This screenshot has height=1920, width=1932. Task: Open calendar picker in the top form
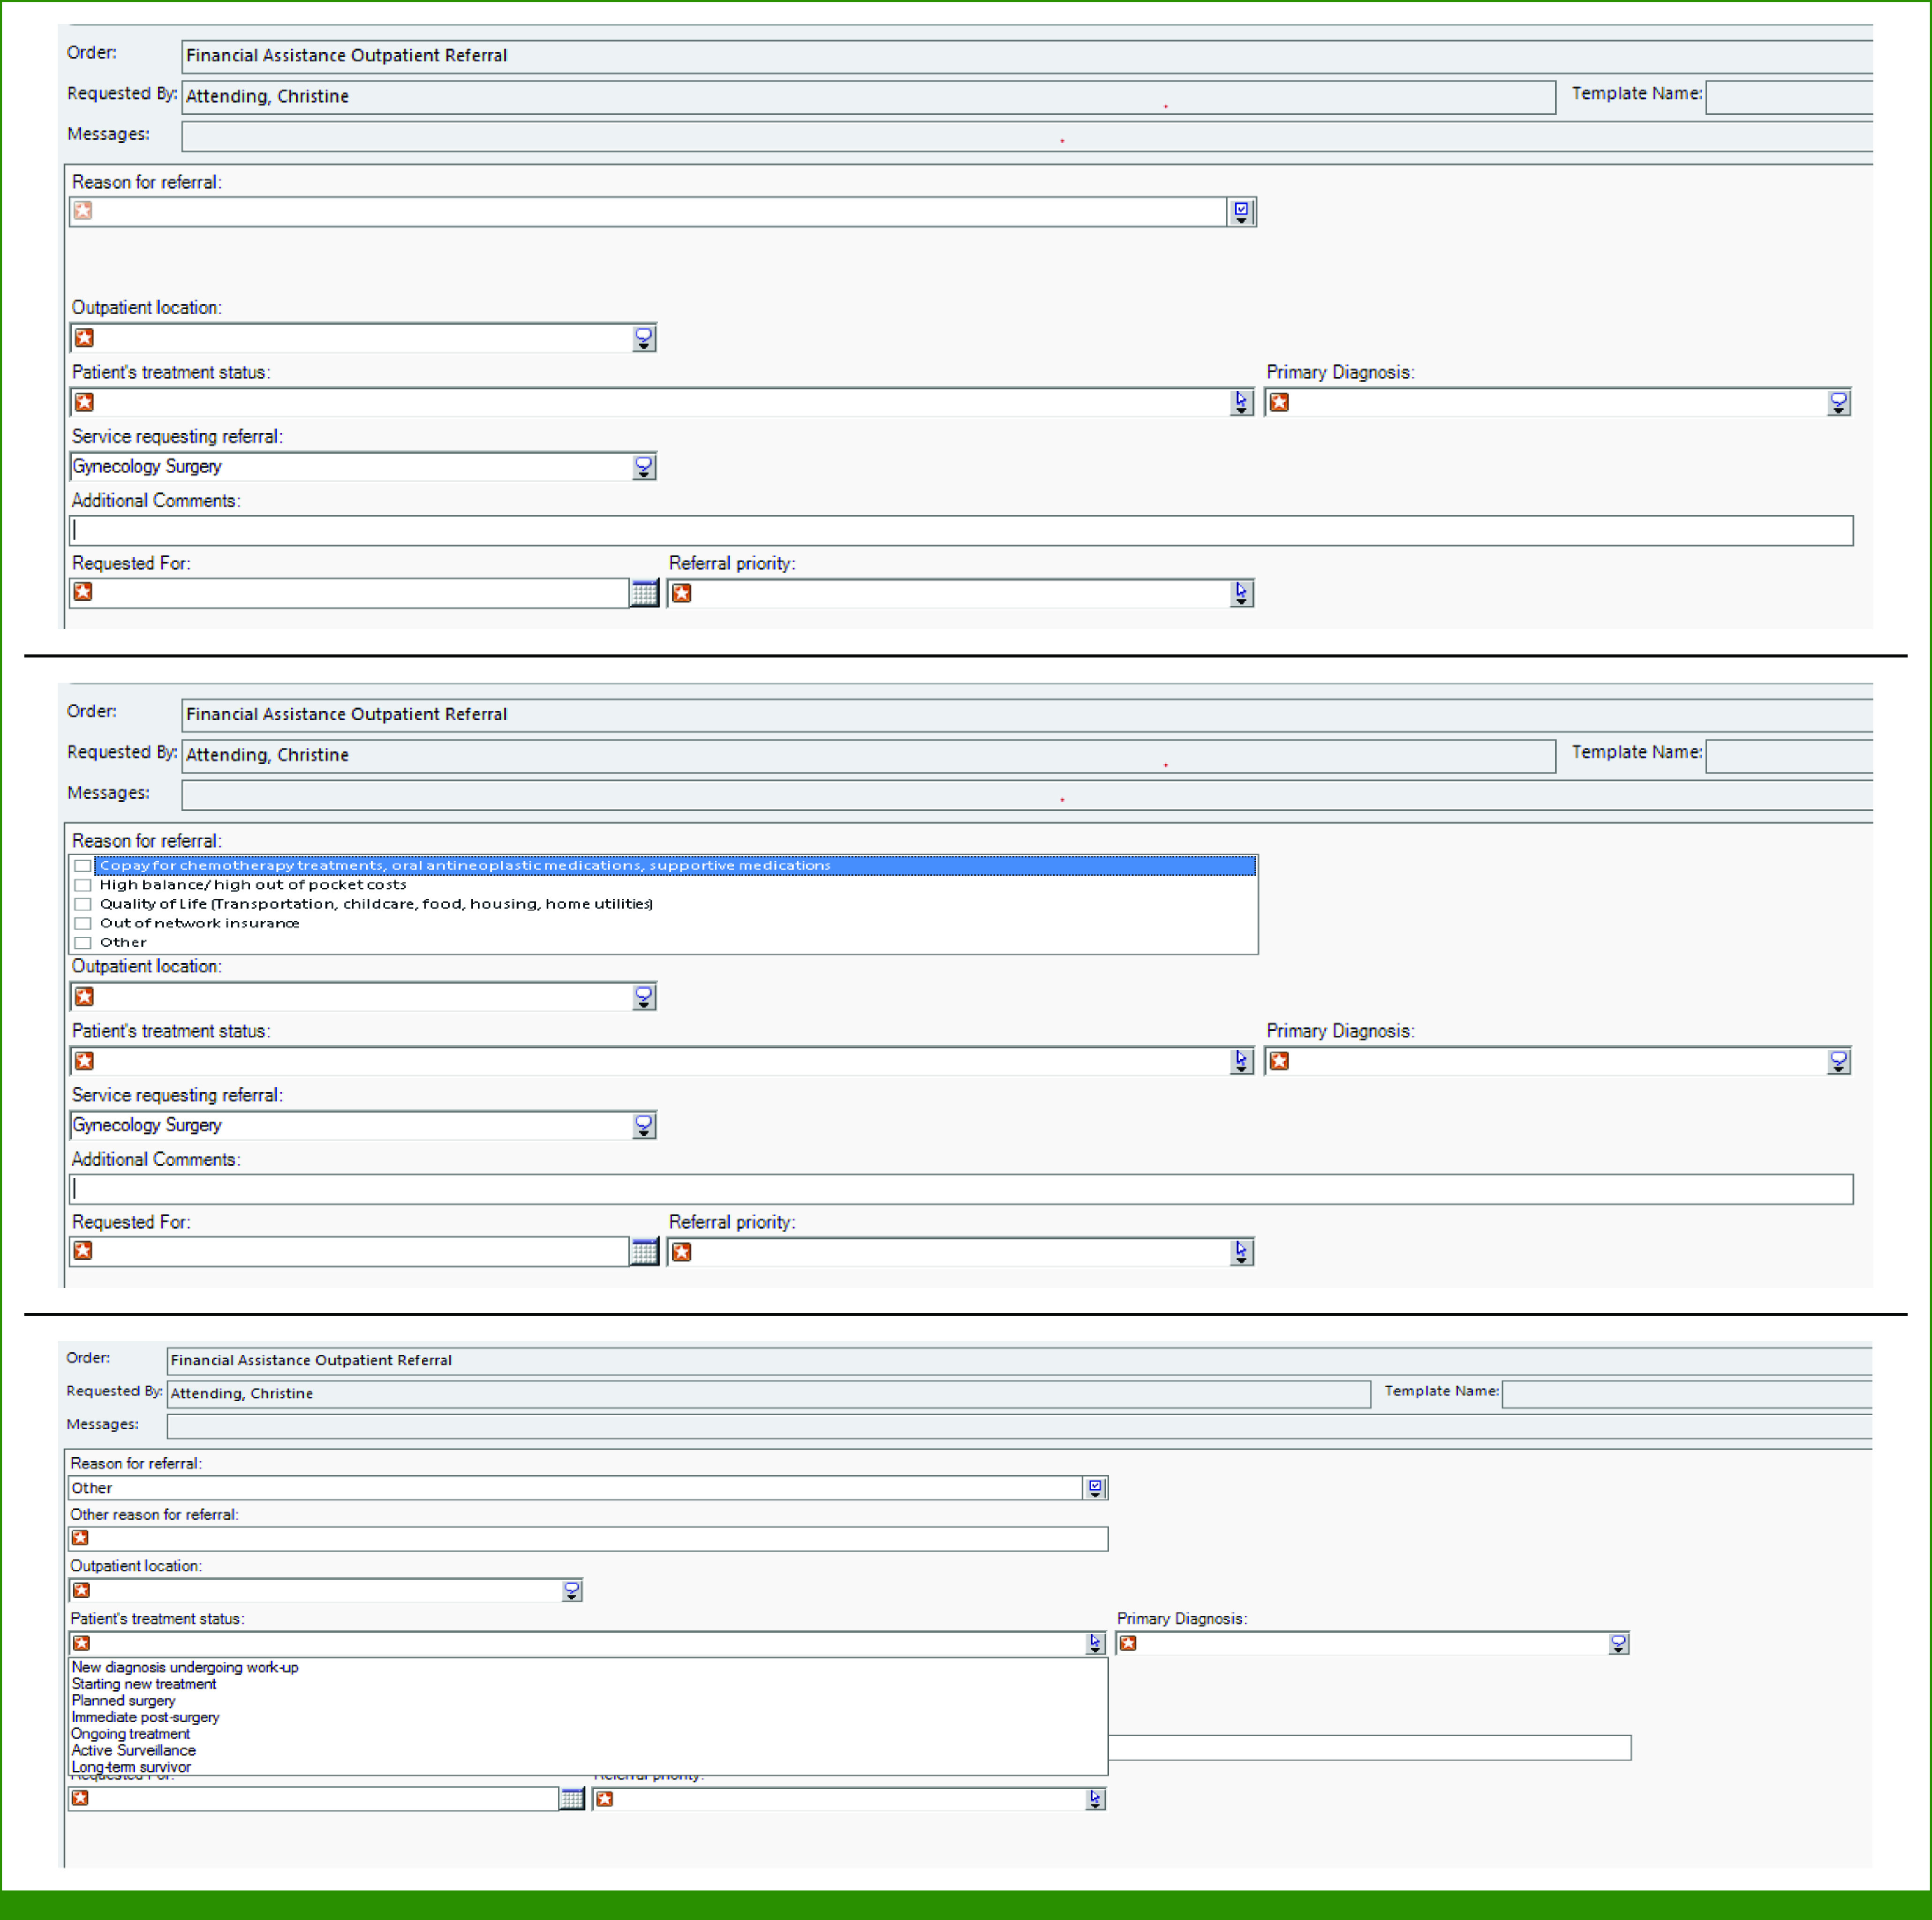pos(644,593)
